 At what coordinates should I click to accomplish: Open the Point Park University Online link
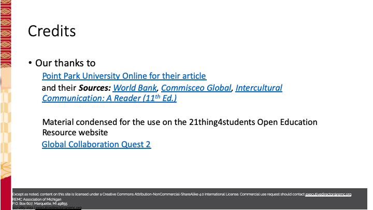click(124, 76)
